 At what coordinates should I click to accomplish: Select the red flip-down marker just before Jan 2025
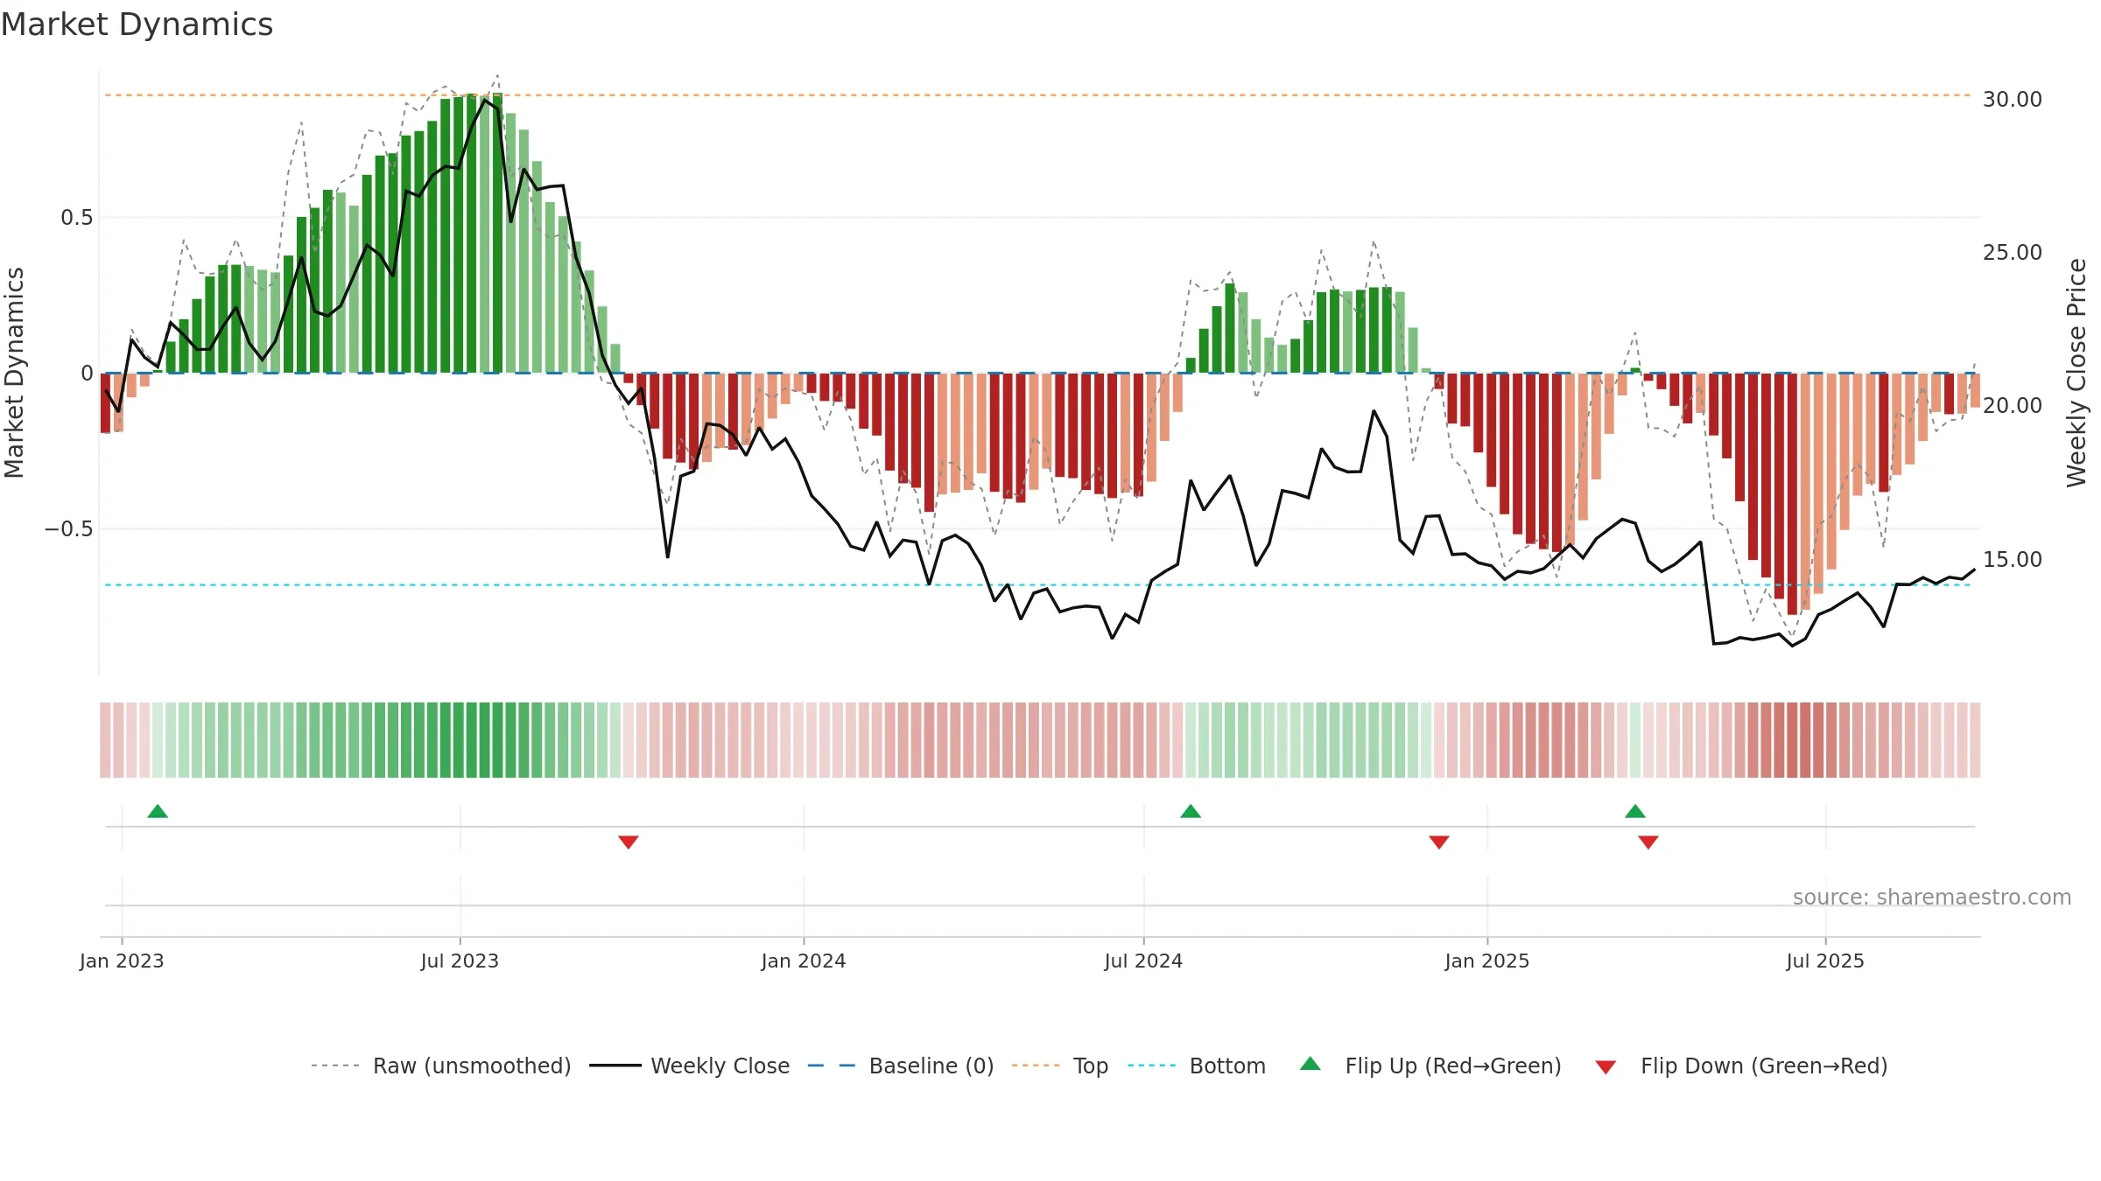(x=1439, y=842)
